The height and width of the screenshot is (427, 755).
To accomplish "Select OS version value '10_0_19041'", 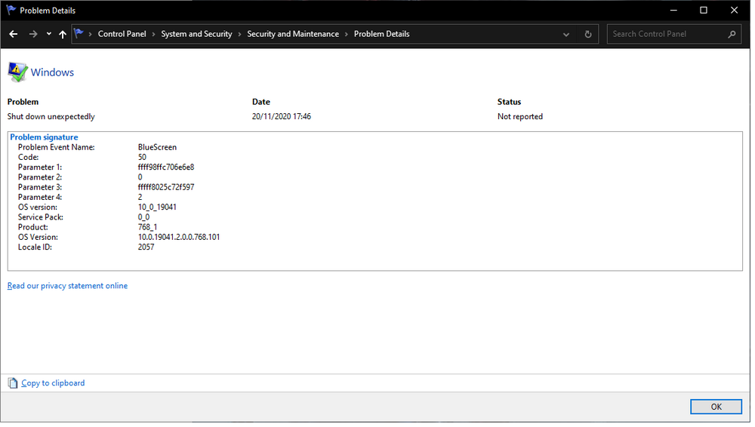I will tap(158, 208).
